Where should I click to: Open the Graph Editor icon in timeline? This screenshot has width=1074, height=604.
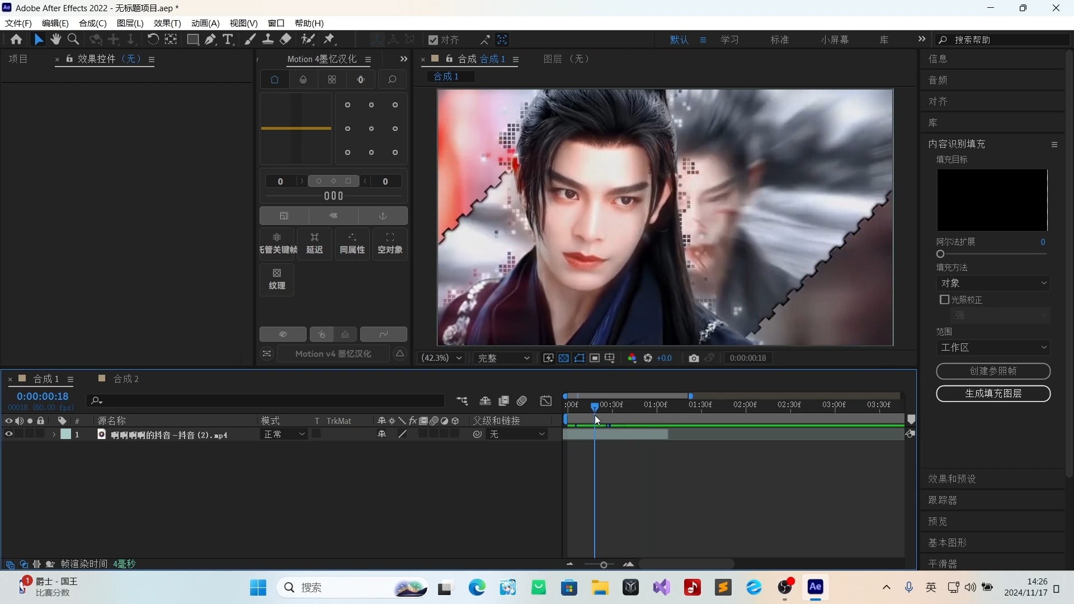coord(546,401)
